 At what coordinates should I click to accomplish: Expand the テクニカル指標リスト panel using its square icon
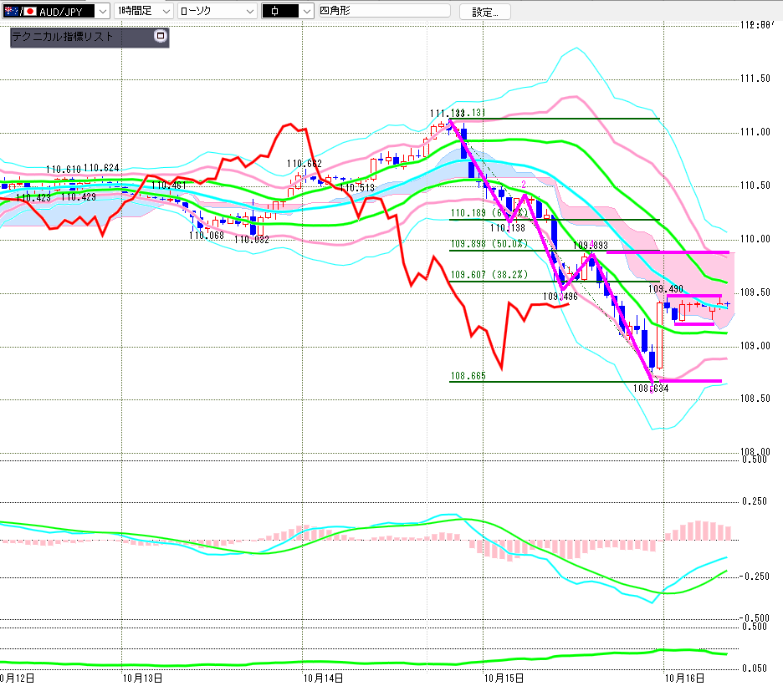(160, 36)
